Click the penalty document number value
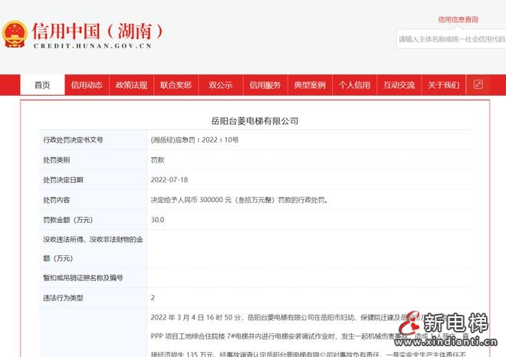506x357 pixels. [195, 140]
